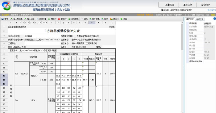Click the selected representative-value cell with bold border
The height and width of the screenshot is (113, 216).
pyautogui.click(x=92, y=80)
